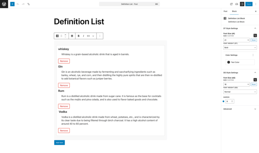This screenshot has height=153, width=259.
Task: Open the Font Weight (DT) Bold dropdown
Action: (240, 47)
